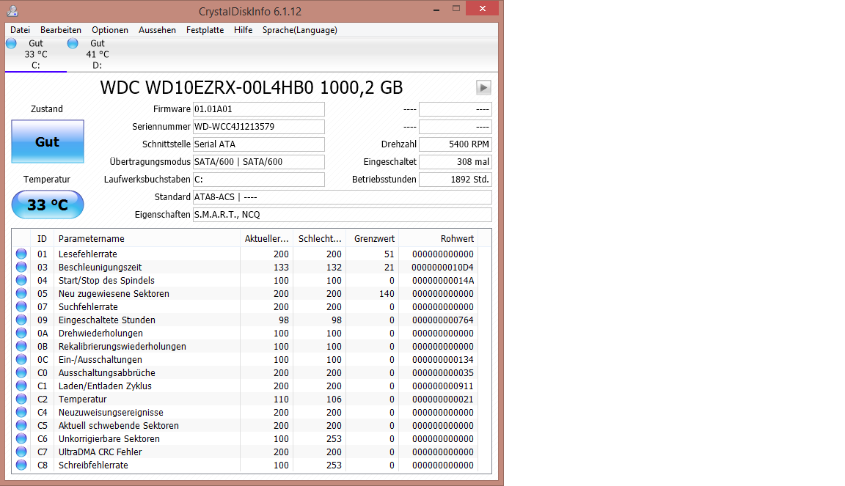Click status orb for Suchfehlerrate row
Viewport: 845px width, 486px height.
click(x=21, y=306)
